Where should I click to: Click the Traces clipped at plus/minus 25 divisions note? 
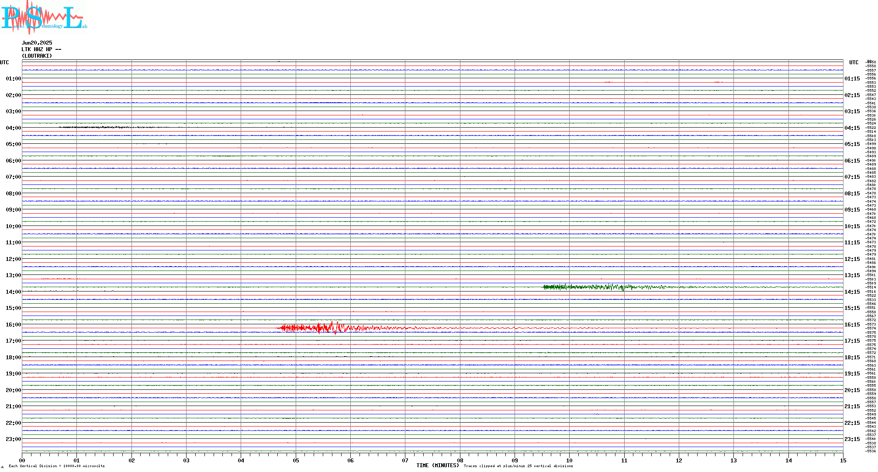[x=519, y=466]
